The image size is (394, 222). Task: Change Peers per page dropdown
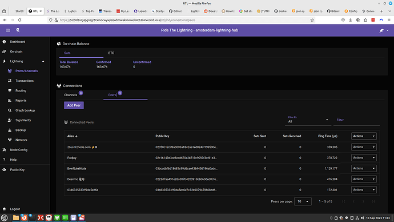click(x=303, y=201)
